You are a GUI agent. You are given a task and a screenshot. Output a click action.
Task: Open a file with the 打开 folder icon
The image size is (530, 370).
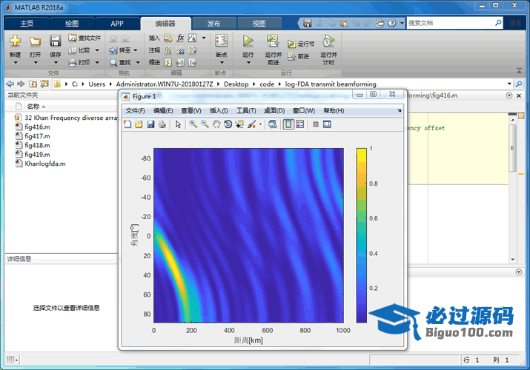[x=35, y=41]
